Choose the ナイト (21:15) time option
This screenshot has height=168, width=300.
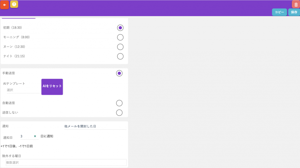(120, 56)
